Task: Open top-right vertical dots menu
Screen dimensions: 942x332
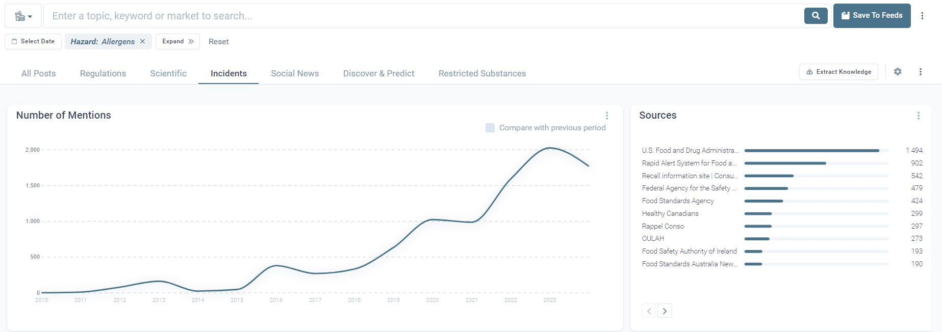Action: click(x=922, y=16)
